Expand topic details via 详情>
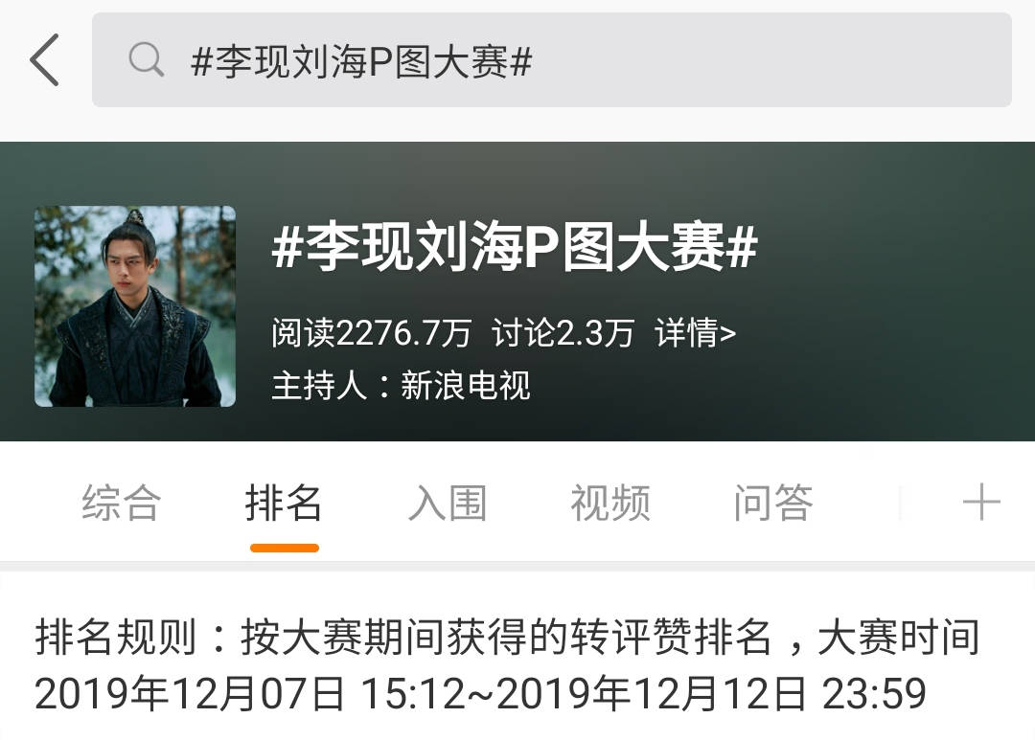 pos(696,332)
